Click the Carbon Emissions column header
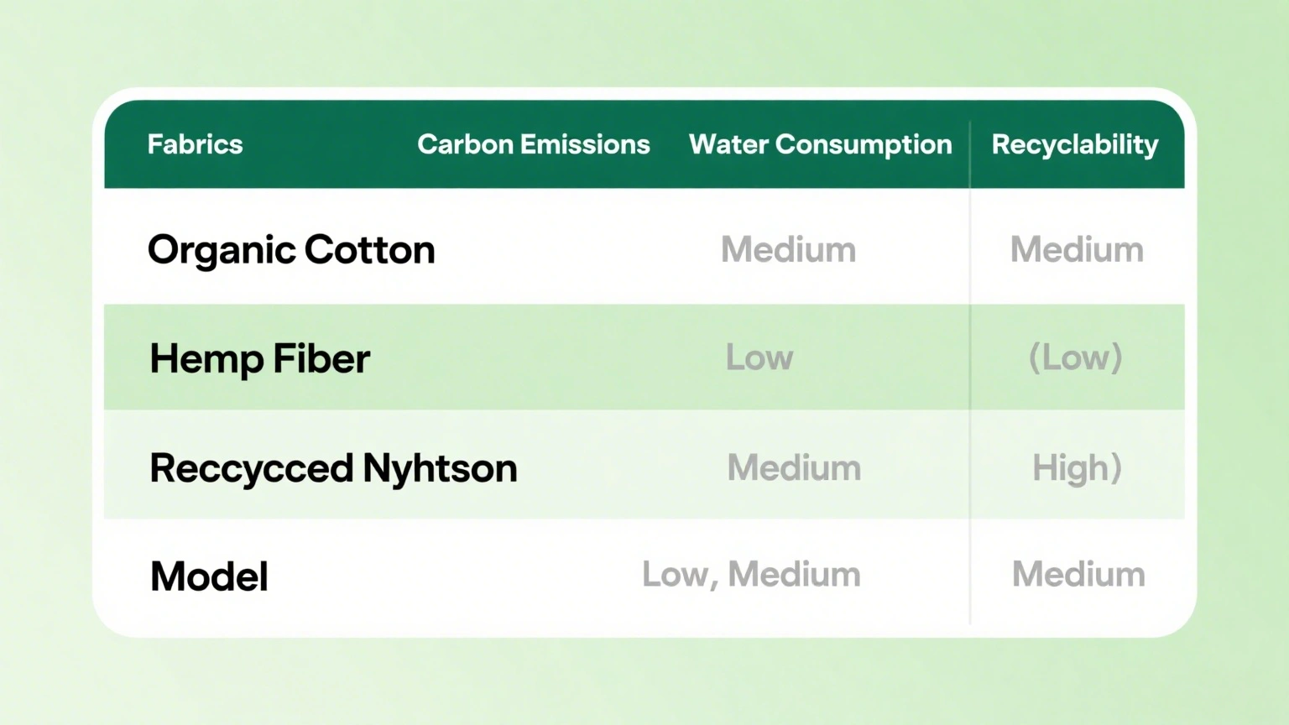 coord(533,144)
